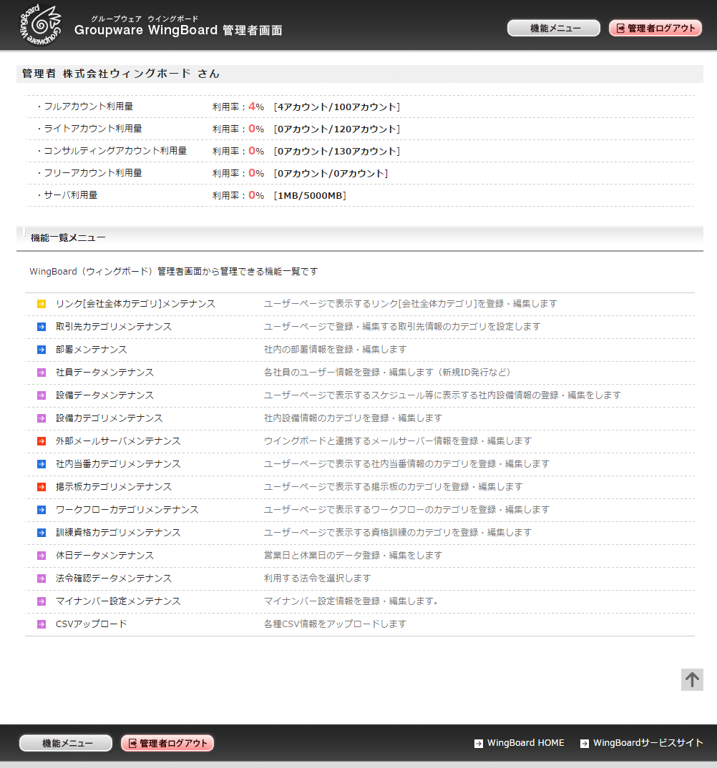Click the [1MB/5000MB] server usage value

tap(311, 195)
